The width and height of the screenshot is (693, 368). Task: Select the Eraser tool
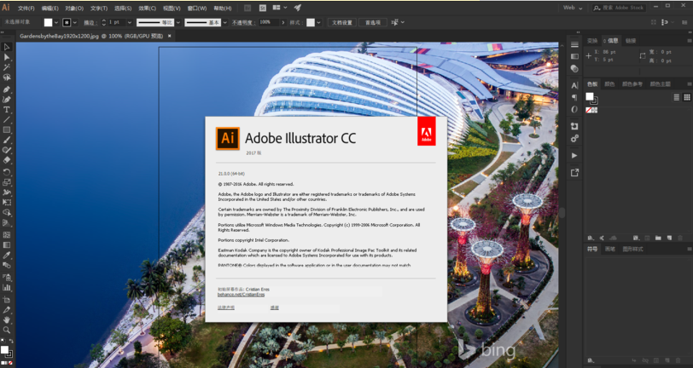click(7, 160)
